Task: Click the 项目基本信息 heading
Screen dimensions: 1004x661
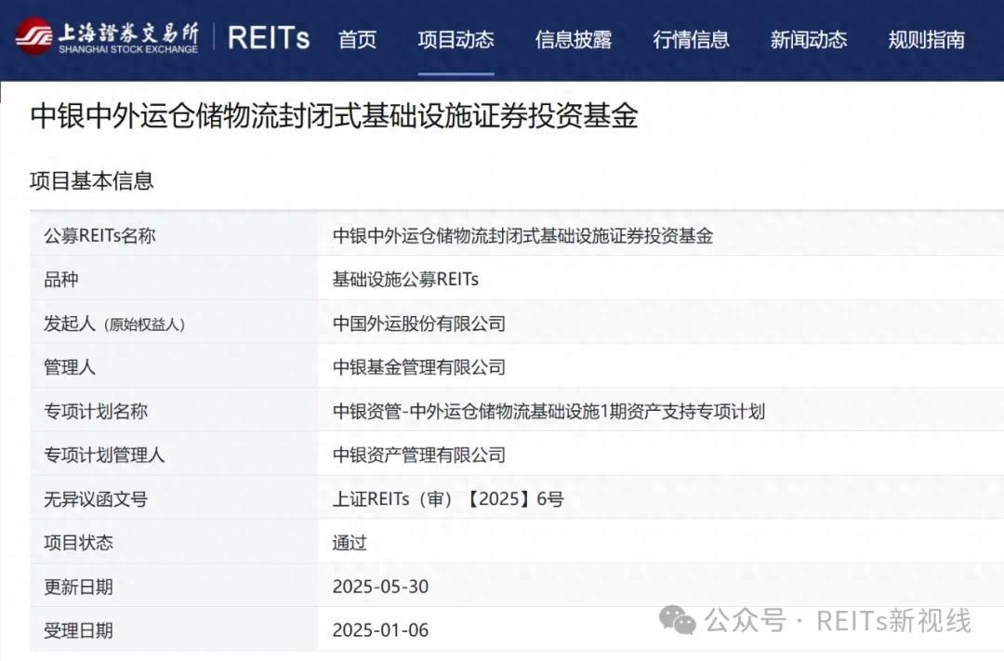Action: 92,182
